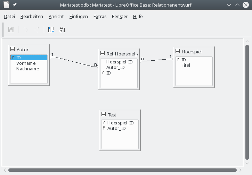Select Titel field in Hoerspiel table
The width and height of the screenshot is (252, 175).
[194, 65]
